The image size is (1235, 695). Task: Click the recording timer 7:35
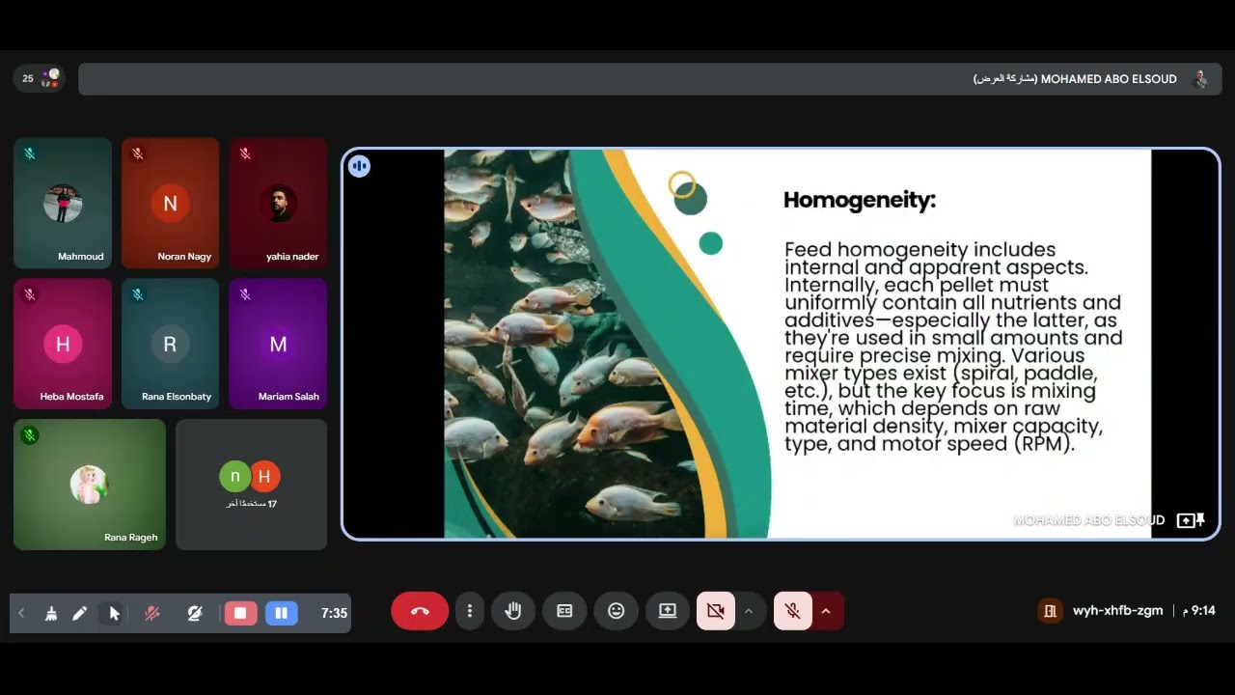[334, 613]
